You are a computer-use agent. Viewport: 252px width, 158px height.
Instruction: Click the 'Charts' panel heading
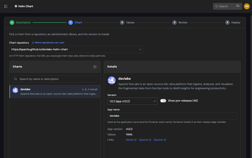point(17,66)
